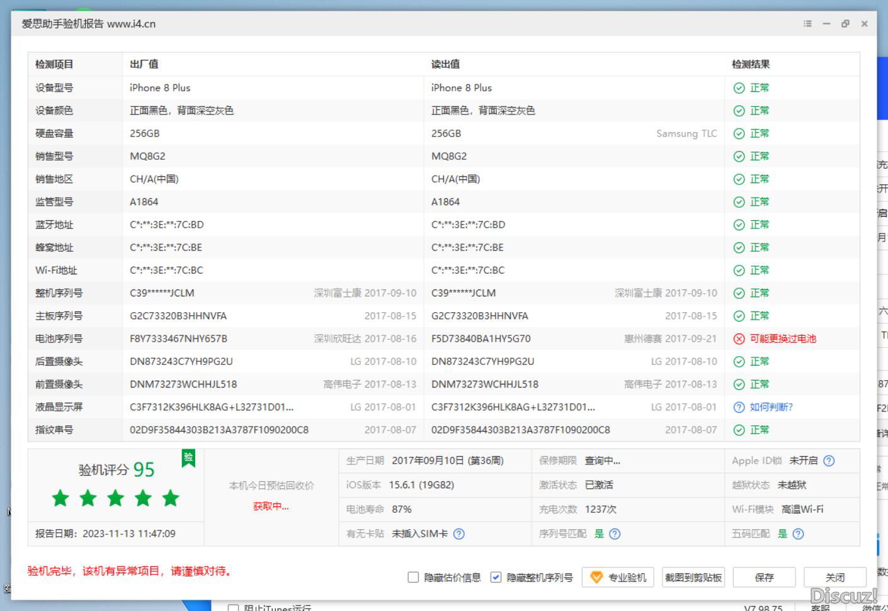This screenshot has width=888, height=611.
Task: Click the 检测项目 column header
Action: click(x=54, y=64)
